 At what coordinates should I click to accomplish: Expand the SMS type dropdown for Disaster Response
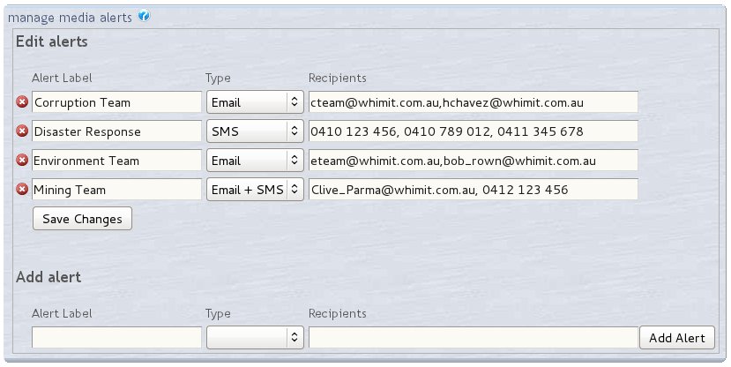click(x=255, y=131)
